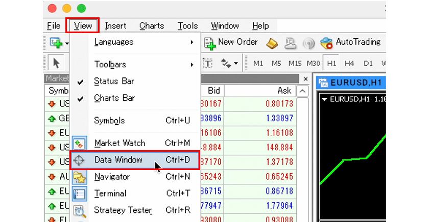Select the cursor arrow tool
429x222 pixels.
[x=56, y=64]
